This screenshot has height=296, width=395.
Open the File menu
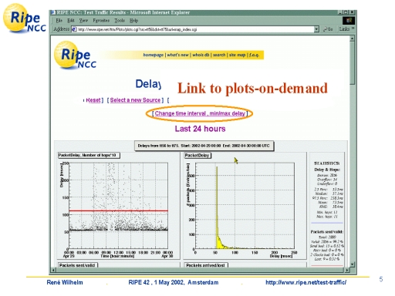[x=59, y=21]
